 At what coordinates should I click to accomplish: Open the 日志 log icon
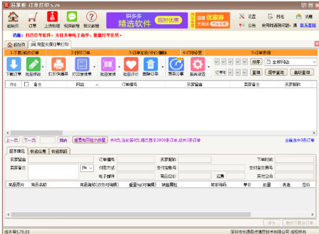pyautogui.click(x=276, y=17)
